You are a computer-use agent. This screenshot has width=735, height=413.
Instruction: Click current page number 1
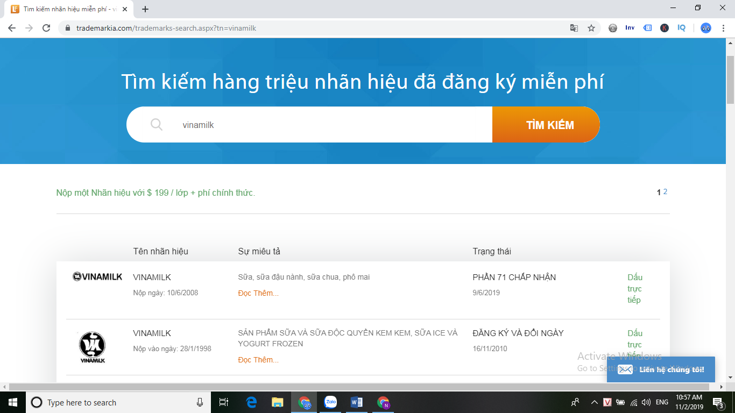(x=659, y=192)
